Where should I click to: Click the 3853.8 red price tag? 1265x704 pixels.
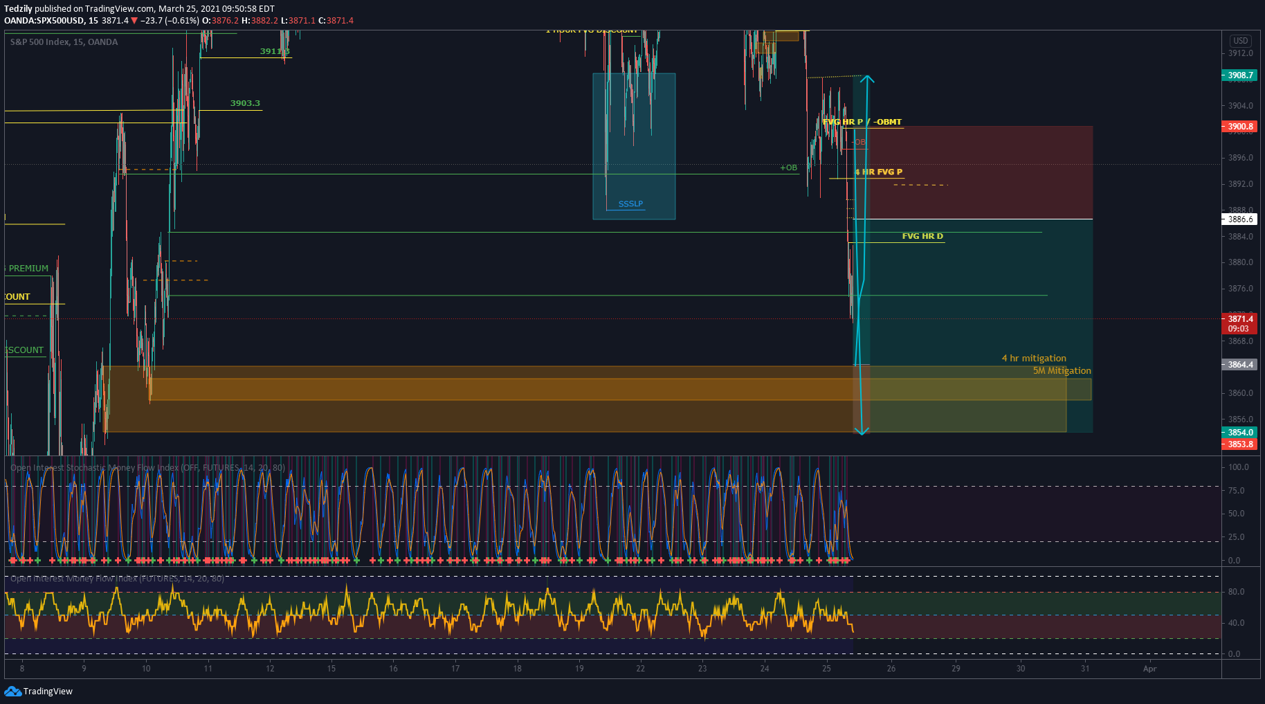point(1239,444)
